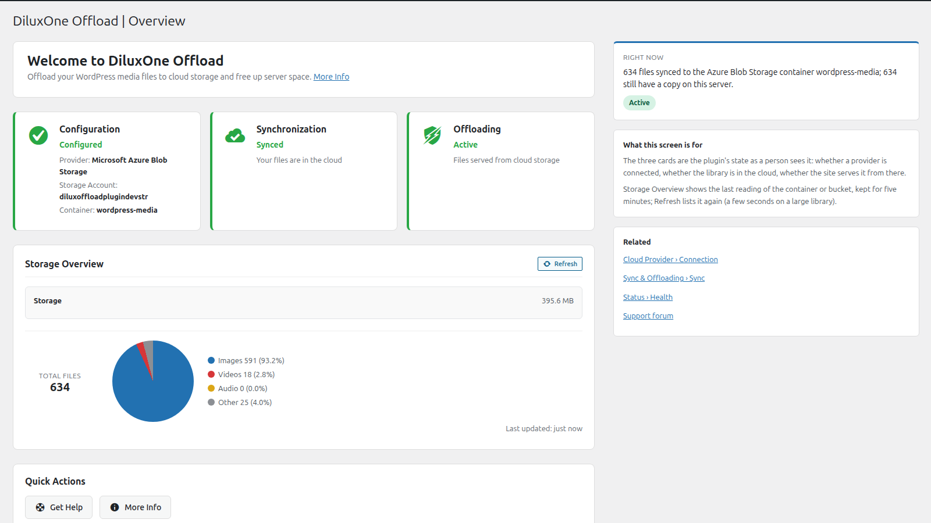Viewport: 931px width, 523px height.
Task: Open the Status › Health link
Action: coord(648,298)
